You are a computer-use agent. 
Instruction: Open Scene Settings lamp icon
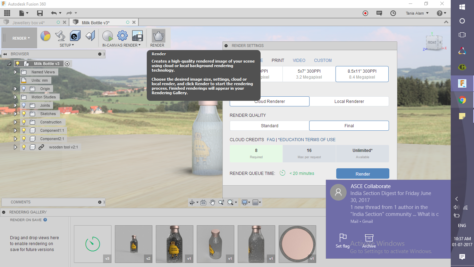[x=60, y=36]
